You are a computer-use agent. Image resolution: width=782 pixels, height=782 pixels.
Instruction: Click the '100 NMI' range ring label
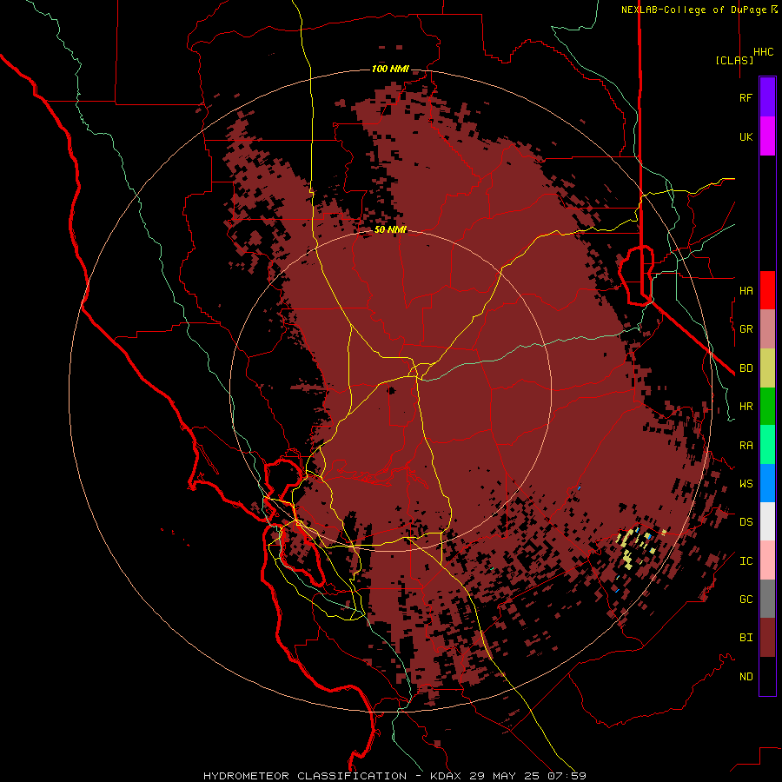tap(390, 69)
